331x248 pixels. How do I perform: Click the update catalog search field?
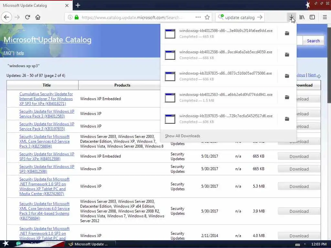coord(240,17)
